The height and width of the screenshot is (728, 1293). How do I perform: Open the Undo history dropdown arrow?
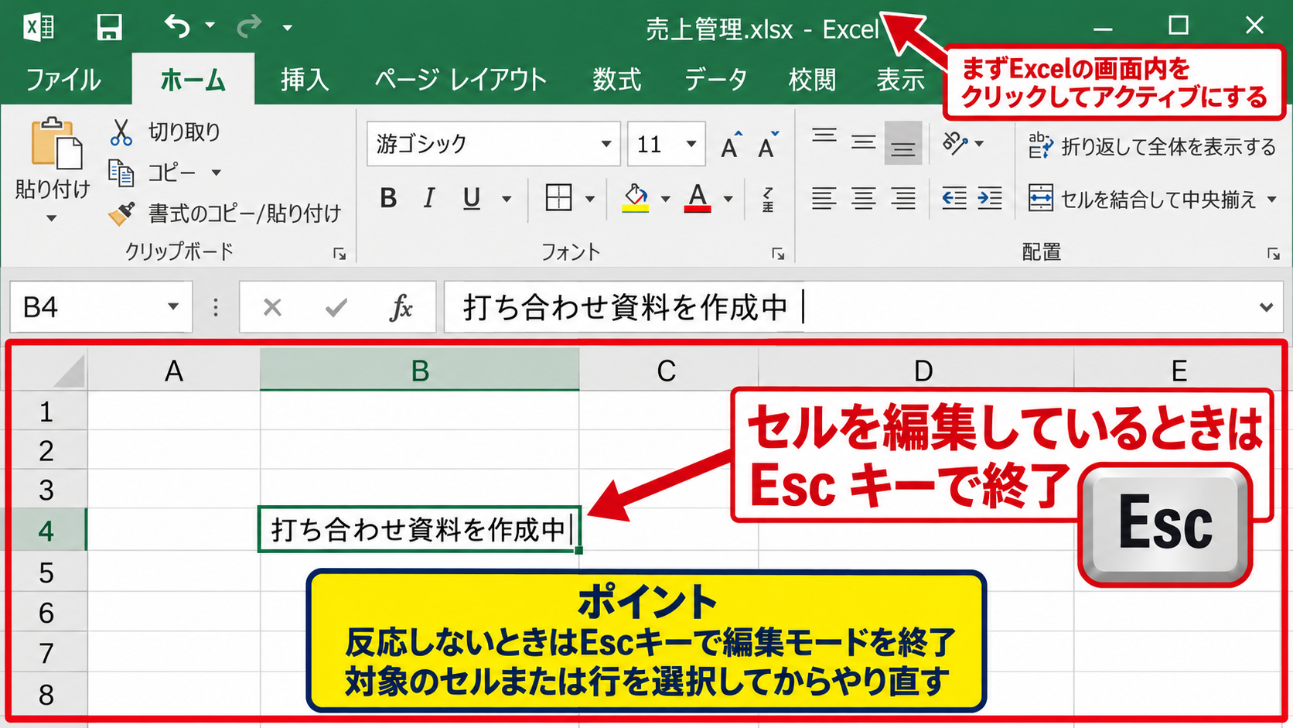[x=210, y=26]
